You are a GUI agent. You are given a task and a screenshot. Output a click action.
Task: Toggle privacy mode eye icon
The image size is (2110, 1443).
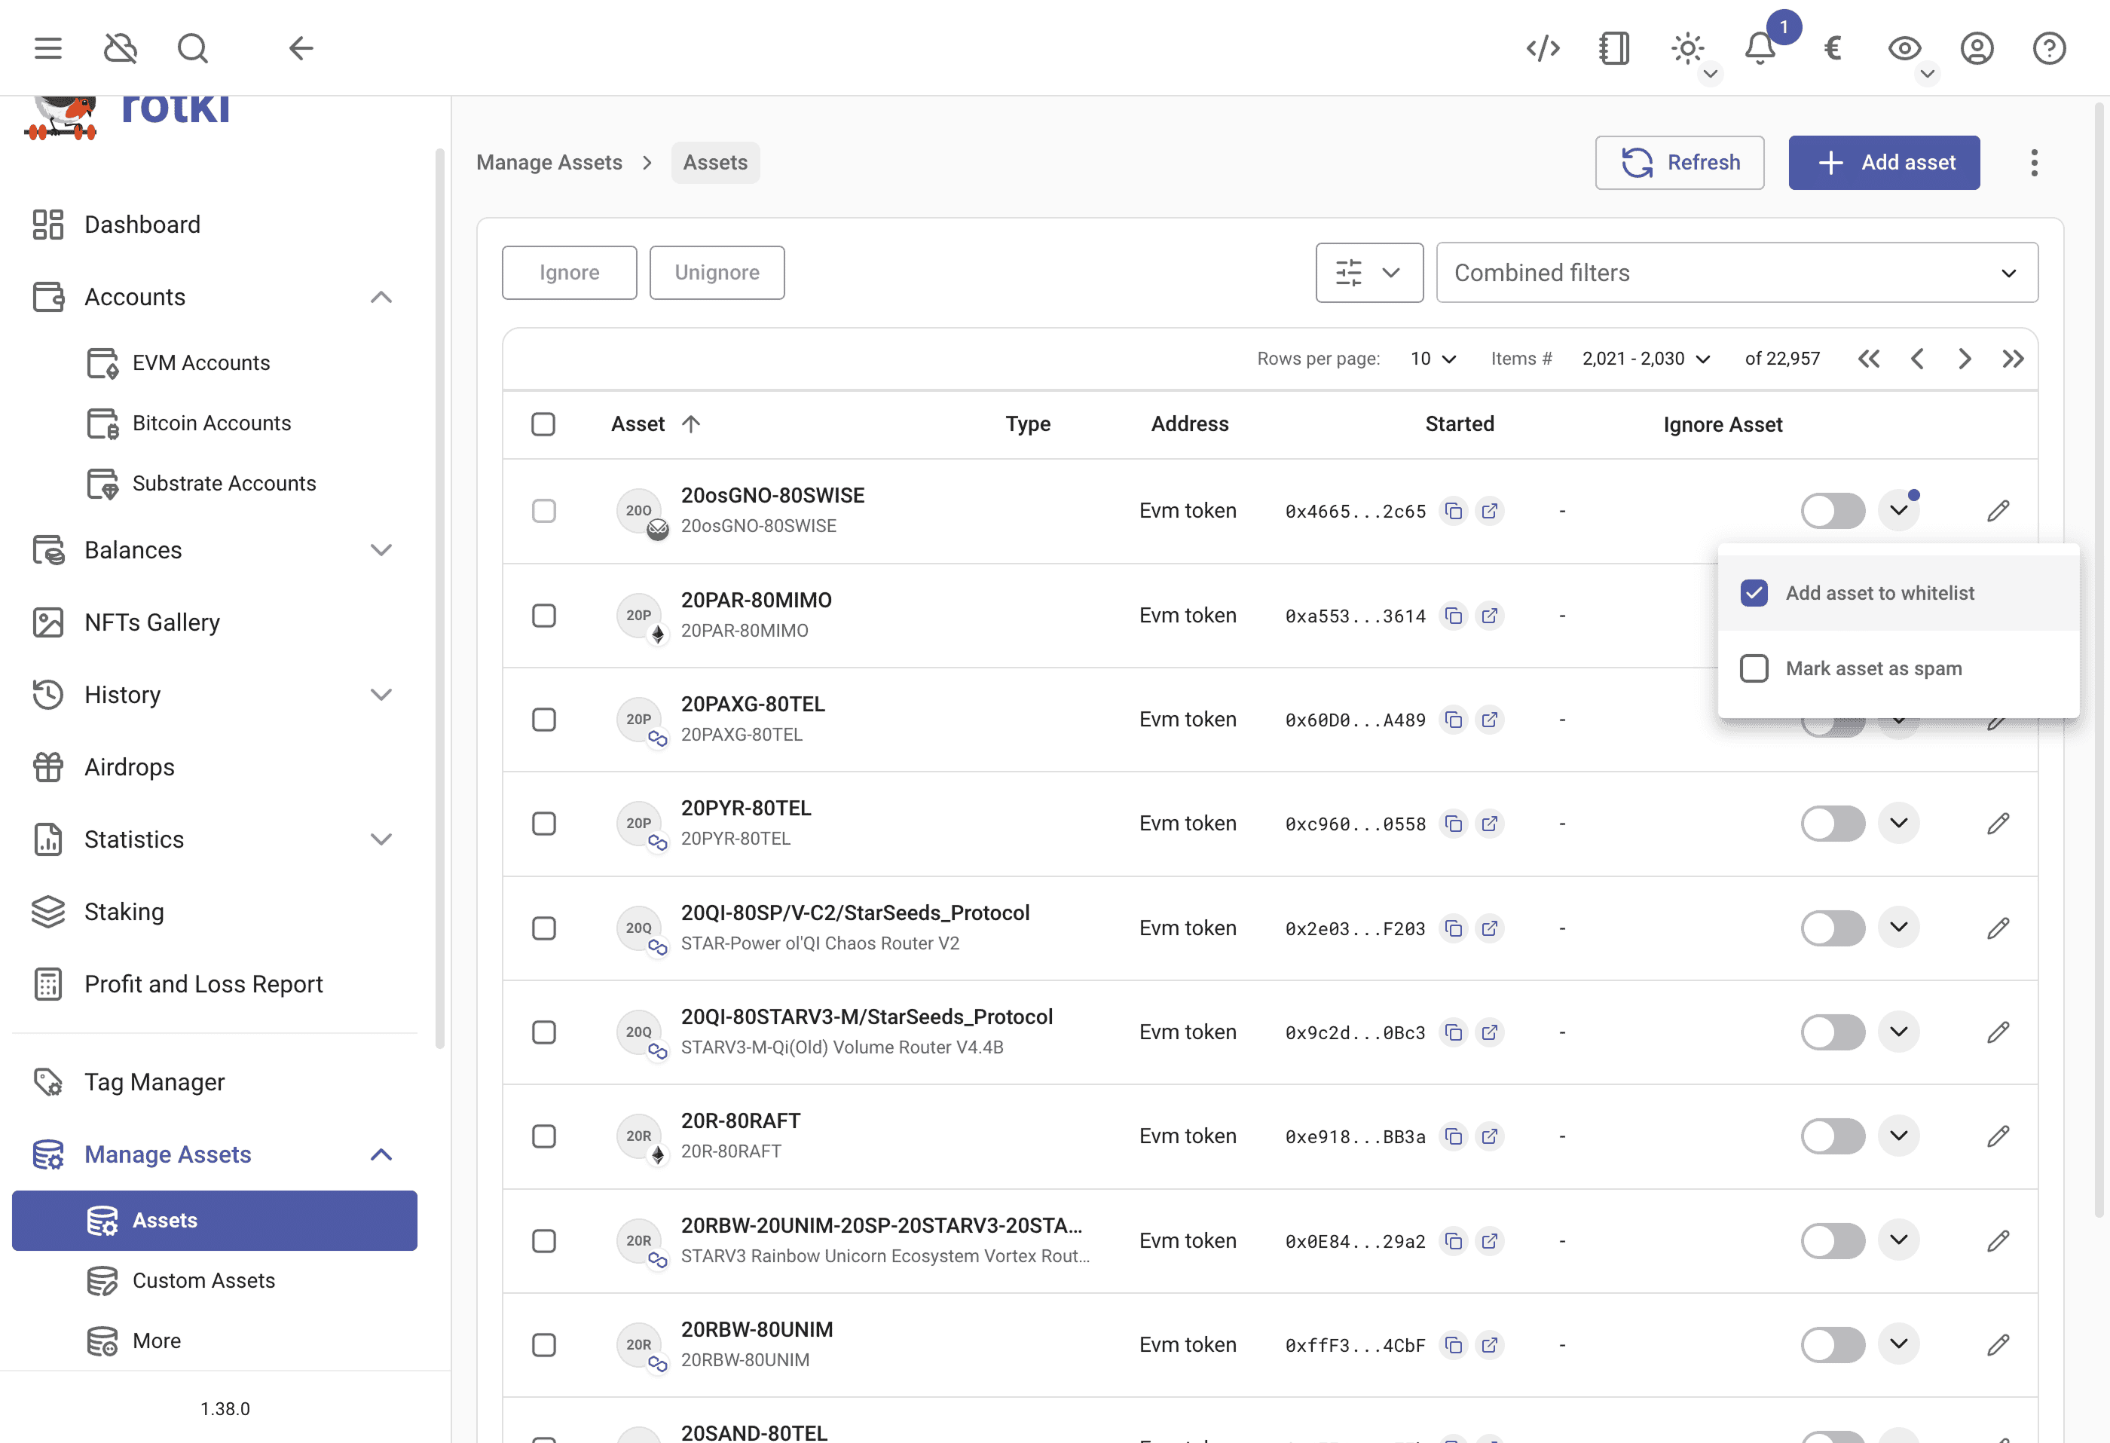coord(1904,48)
